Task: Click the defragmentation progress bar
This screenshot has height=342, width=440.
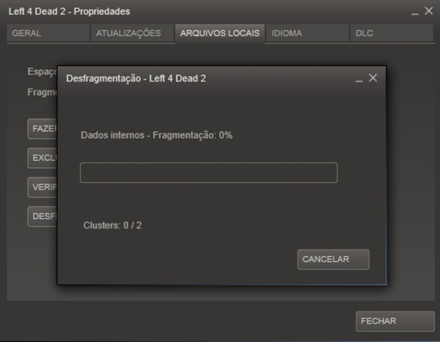Action: click(209, 173)
